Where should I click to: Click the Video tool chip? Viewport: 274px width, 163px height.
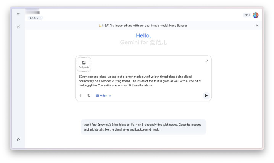click(x=102, y=96)
